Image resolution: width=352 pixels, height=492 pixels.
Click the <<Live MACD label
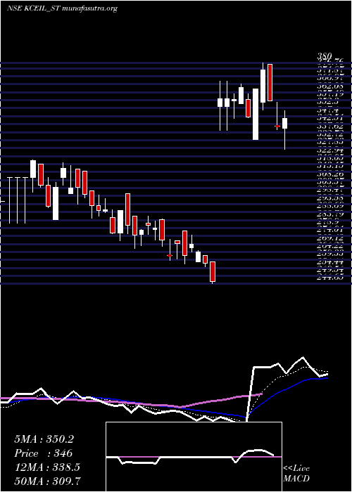click(x=296, y=474)
